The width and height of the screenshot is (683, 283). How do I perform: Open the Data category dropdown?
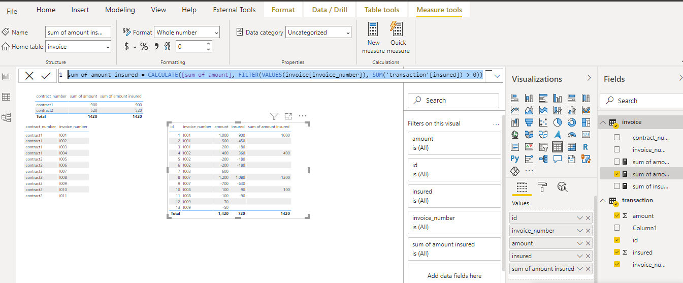(318, 32)
